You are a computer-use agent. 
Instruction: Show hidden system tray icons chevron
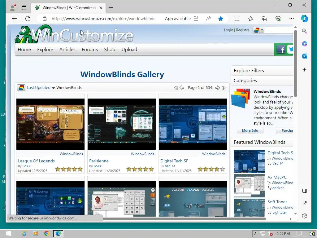(255, 234)
